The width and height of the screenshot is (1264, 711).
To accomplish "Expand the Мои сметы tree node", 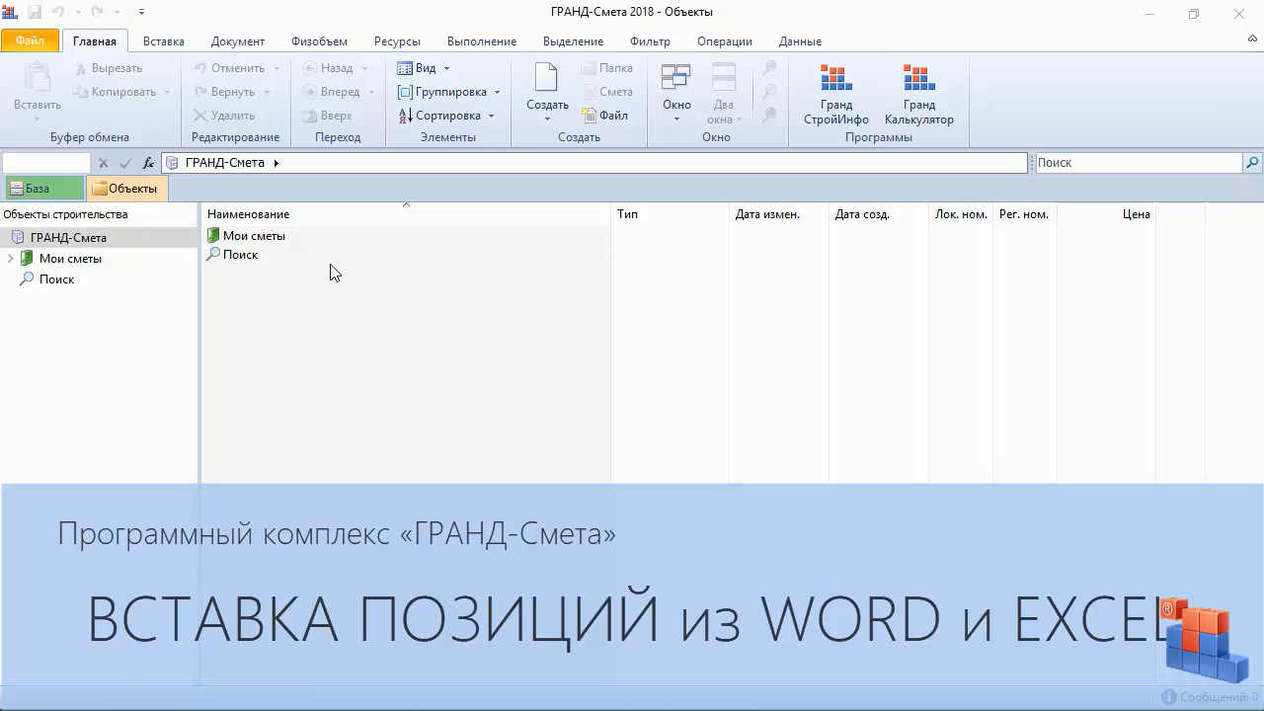I will 10,259.
